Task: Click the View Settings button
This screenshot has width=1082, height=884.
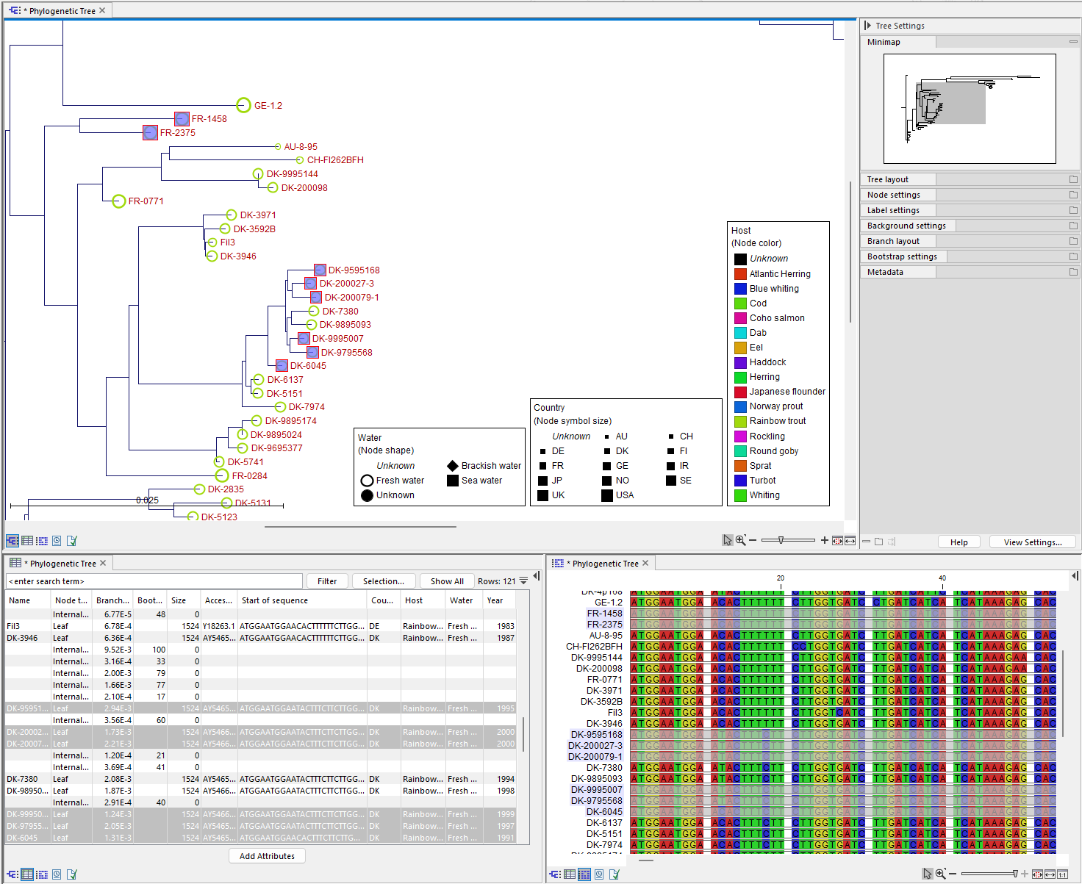Action: click(1032, 542)
